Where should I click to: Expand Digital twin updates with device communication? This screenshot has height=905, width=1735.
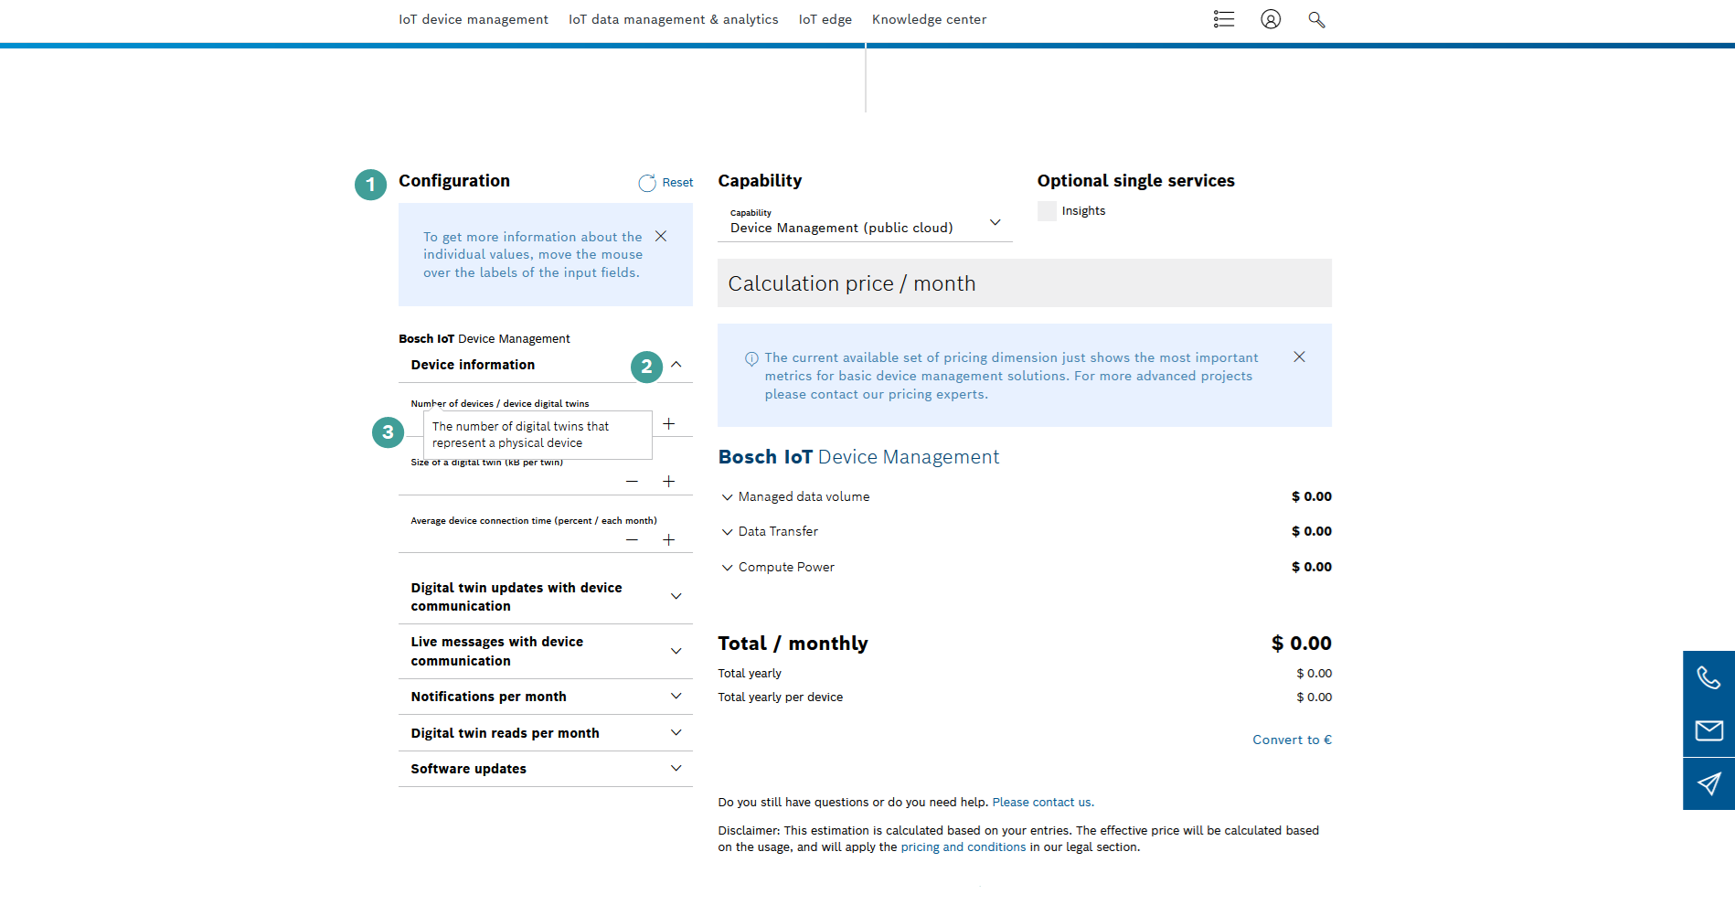coord(676,597)
